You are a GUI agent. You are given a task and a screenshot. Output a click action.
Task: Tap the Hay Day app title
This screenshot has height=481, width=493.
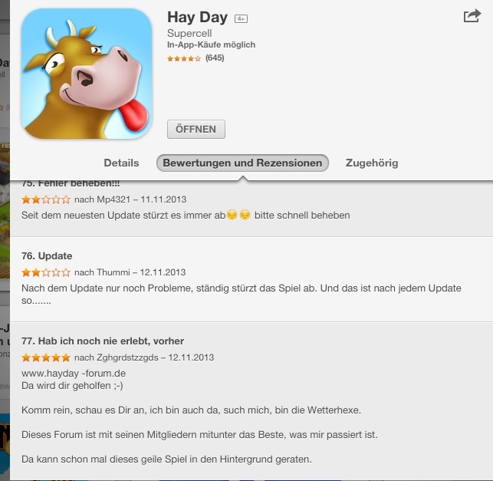[198, 18]
